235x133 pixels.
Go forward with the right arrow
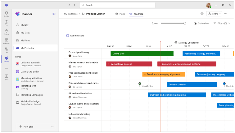coord(75,5)
